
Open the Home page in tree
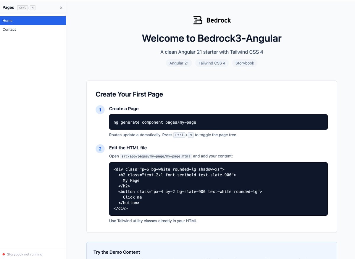[33, 21]
